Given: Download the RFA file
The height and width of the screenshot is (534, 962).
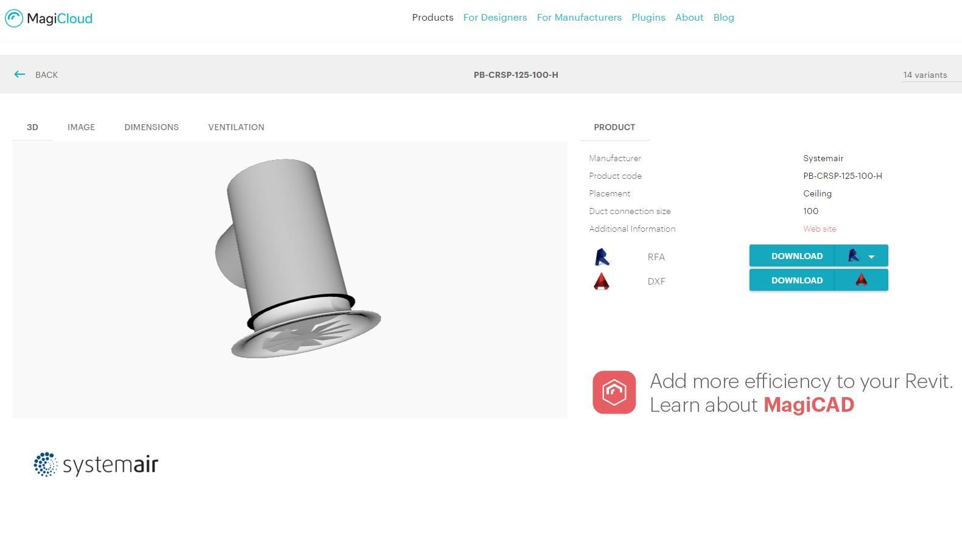Looking at the screenshot, I should 796,256.
